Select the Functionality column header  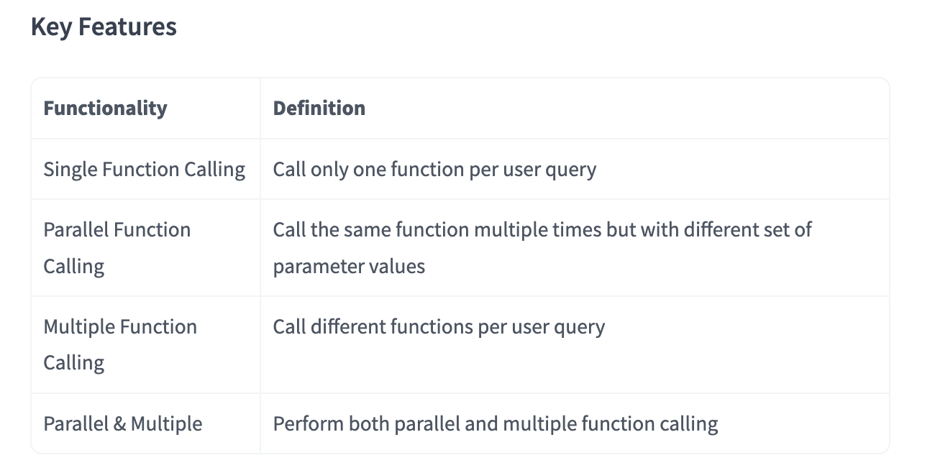click(x=105, y=109)
